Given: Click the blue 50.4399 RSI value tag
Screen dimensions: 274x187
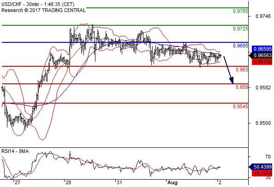Looking at the screenshot, I should pyautogui.click(x=261, y=167).
